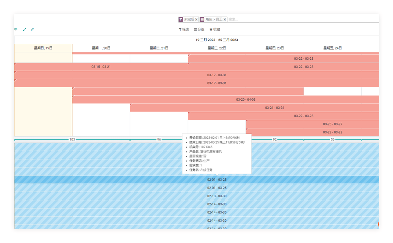Click the red 03-21 - 03-31 task bar

pyautogui.click(x=275, y=108)
